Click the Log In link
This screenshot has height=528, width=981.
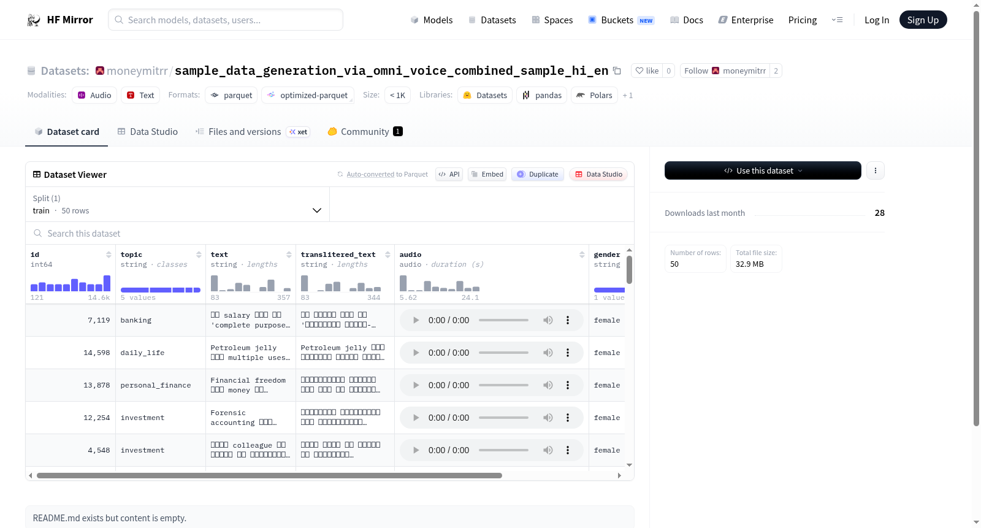click(x=877, y=20)
